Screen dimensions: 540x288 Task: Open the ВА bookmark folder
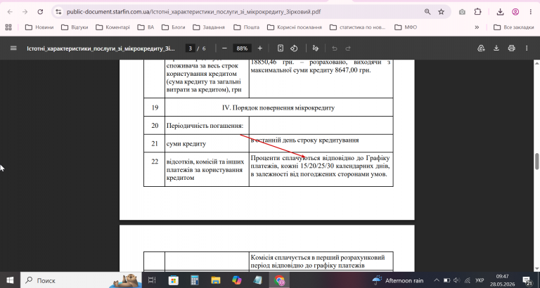pyautogui.click(x=146, y=27)
